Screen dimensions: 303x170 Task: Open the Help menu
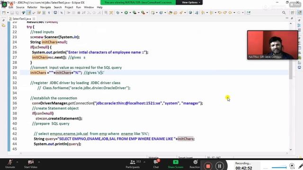pyautogui.click(x=99, y=8)
